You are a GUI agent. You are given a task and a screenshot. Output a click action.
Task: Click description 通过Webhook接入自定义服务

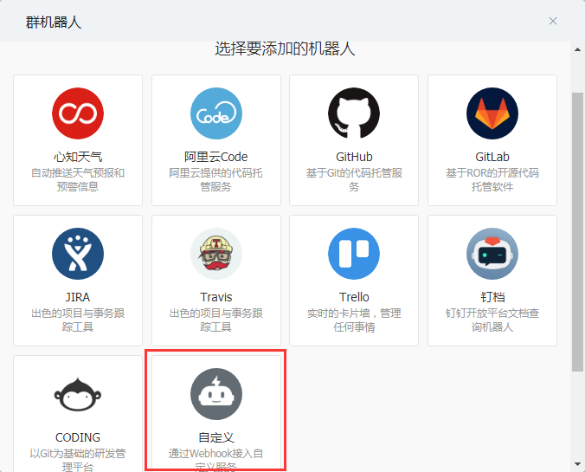point(216,460)
